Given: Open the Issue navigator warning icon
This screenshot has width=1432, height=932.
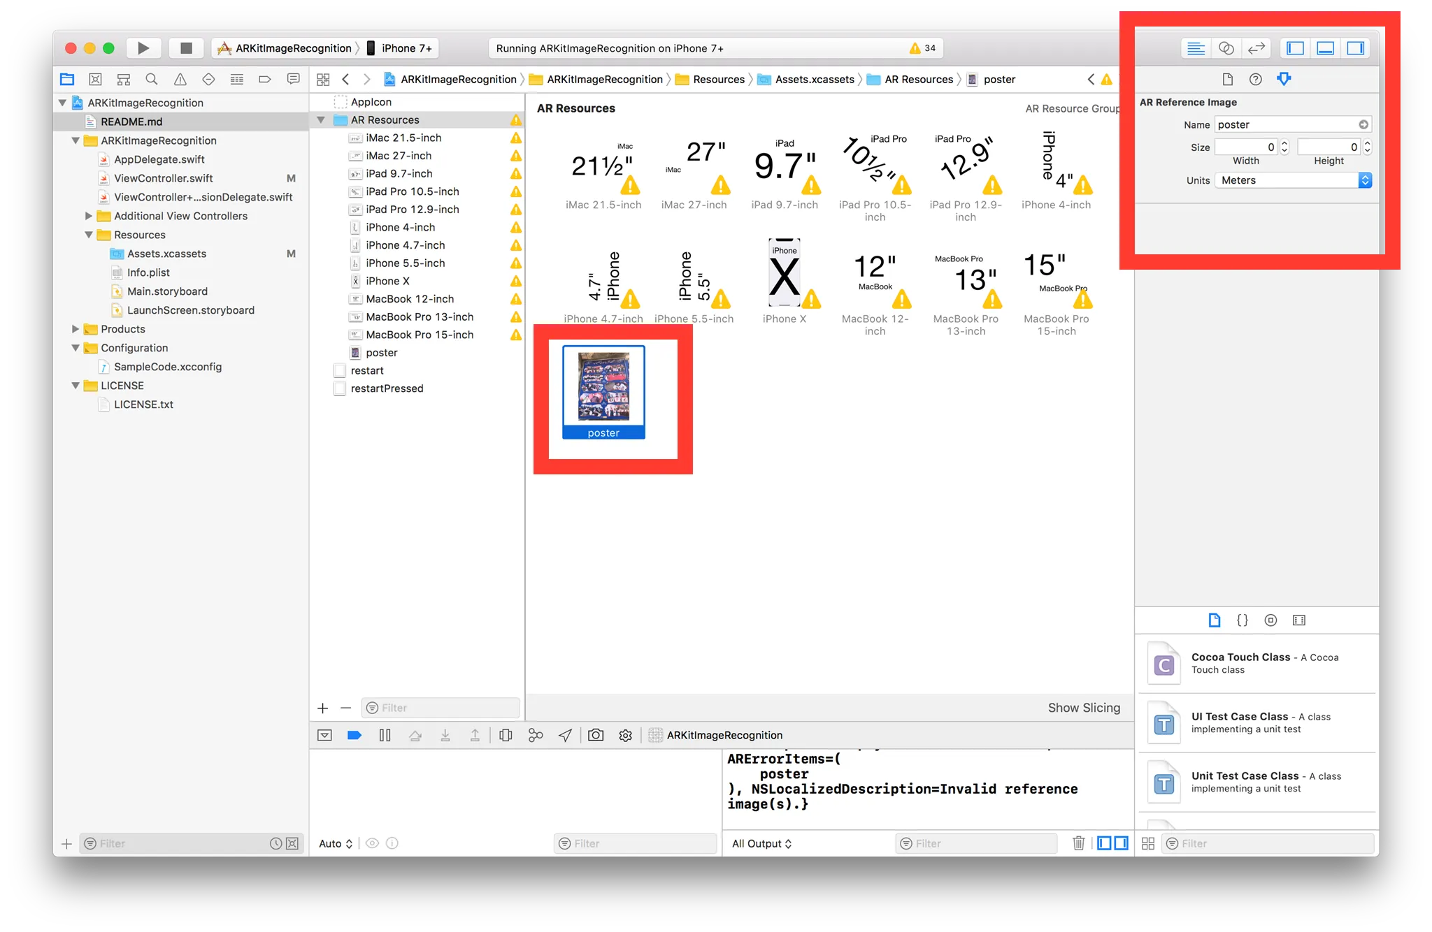Looking at the screenshot, I should [180, 80].
